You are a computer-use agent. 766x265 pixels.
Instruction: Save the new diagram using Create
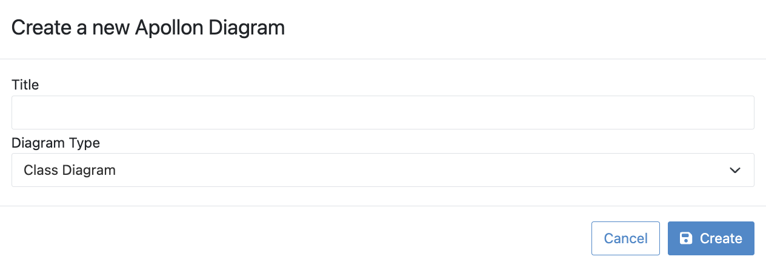(711, 238)
